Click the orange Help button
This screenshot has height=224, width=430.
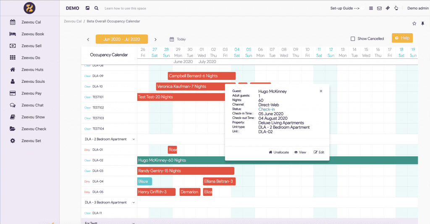[x=402, y=38]
